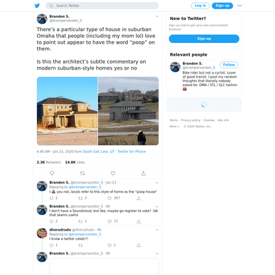275x275 pixels.
Task: Reply to the main tweet via comment icon
Action: tap(52, 173)
